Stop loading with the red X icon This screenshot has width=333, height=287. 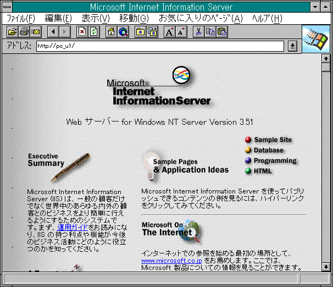point(82,32)
